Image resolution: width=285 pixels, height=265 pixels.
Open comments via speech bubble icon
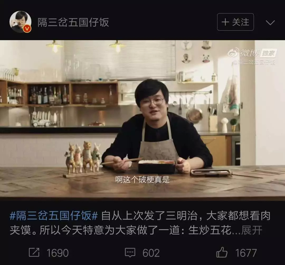coord(130,252)
